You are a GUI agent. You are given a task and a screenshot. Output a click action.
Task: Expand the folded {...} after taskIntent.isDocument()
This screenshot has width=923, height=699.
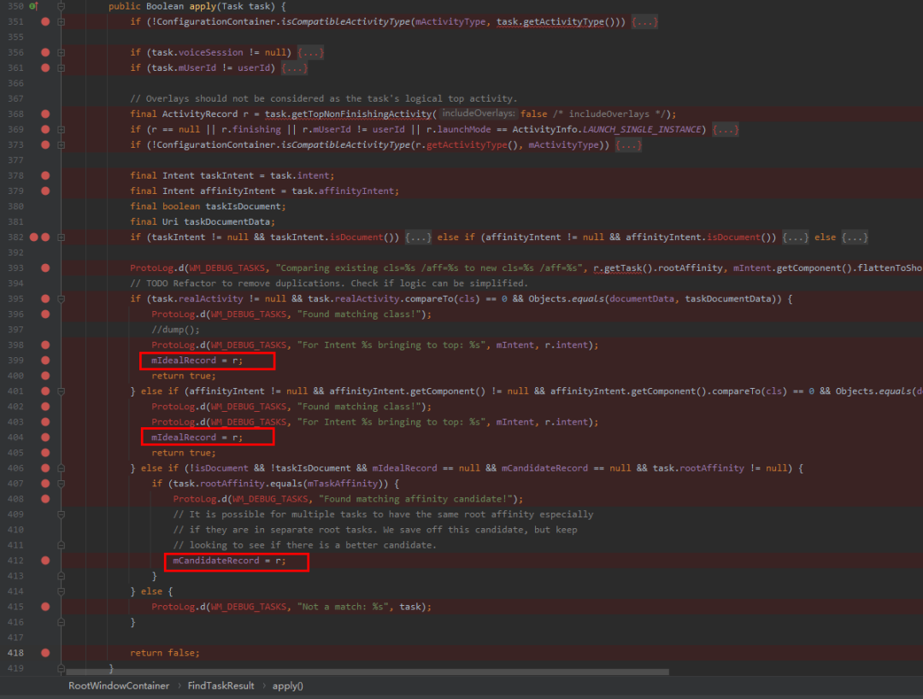pos(419,237)
